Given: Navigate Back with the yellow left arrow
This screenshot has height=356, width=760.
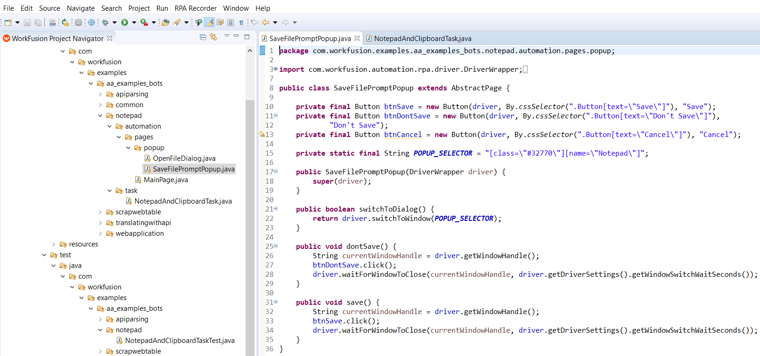Looking at the screenshot, I should [x=266, y=22].
